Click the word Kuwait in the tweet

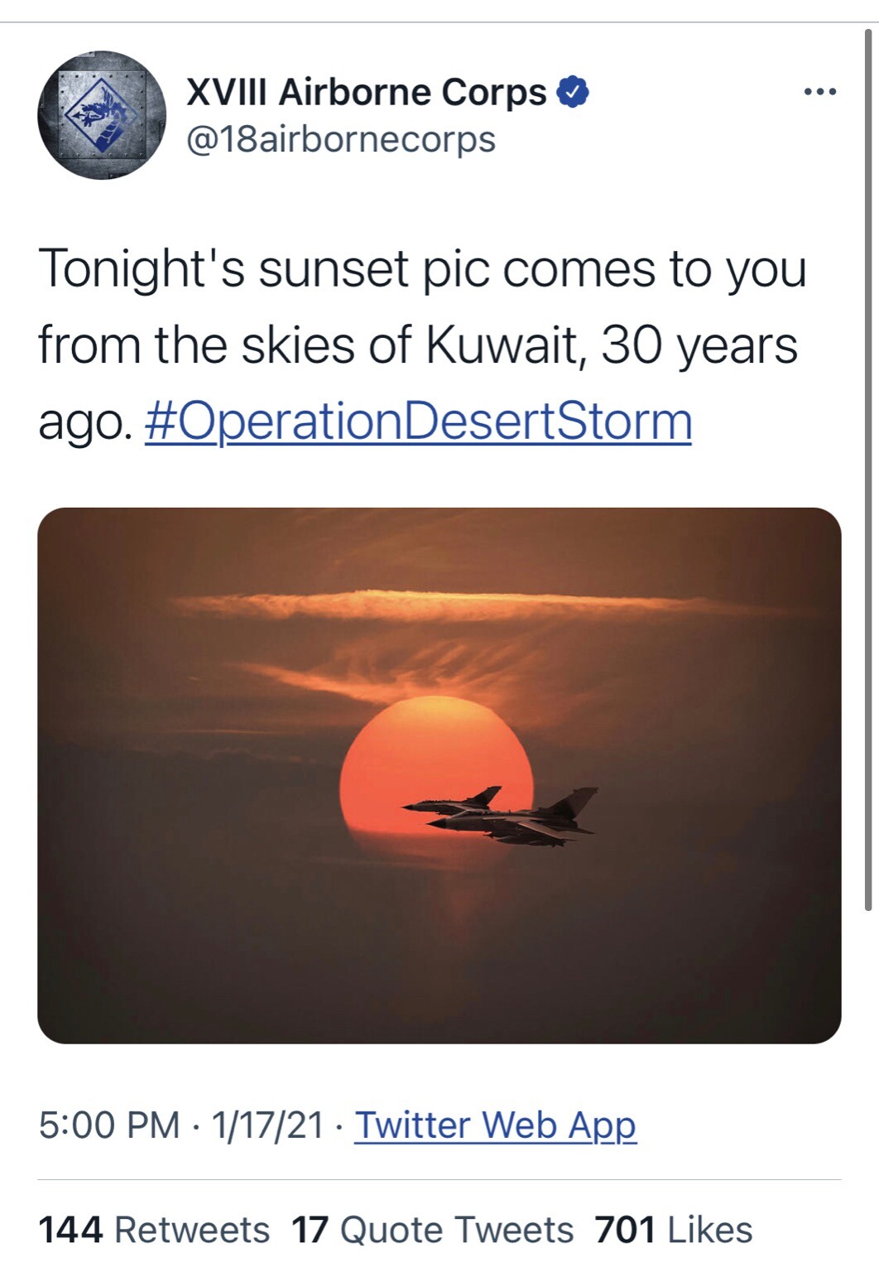click(501, 345)
